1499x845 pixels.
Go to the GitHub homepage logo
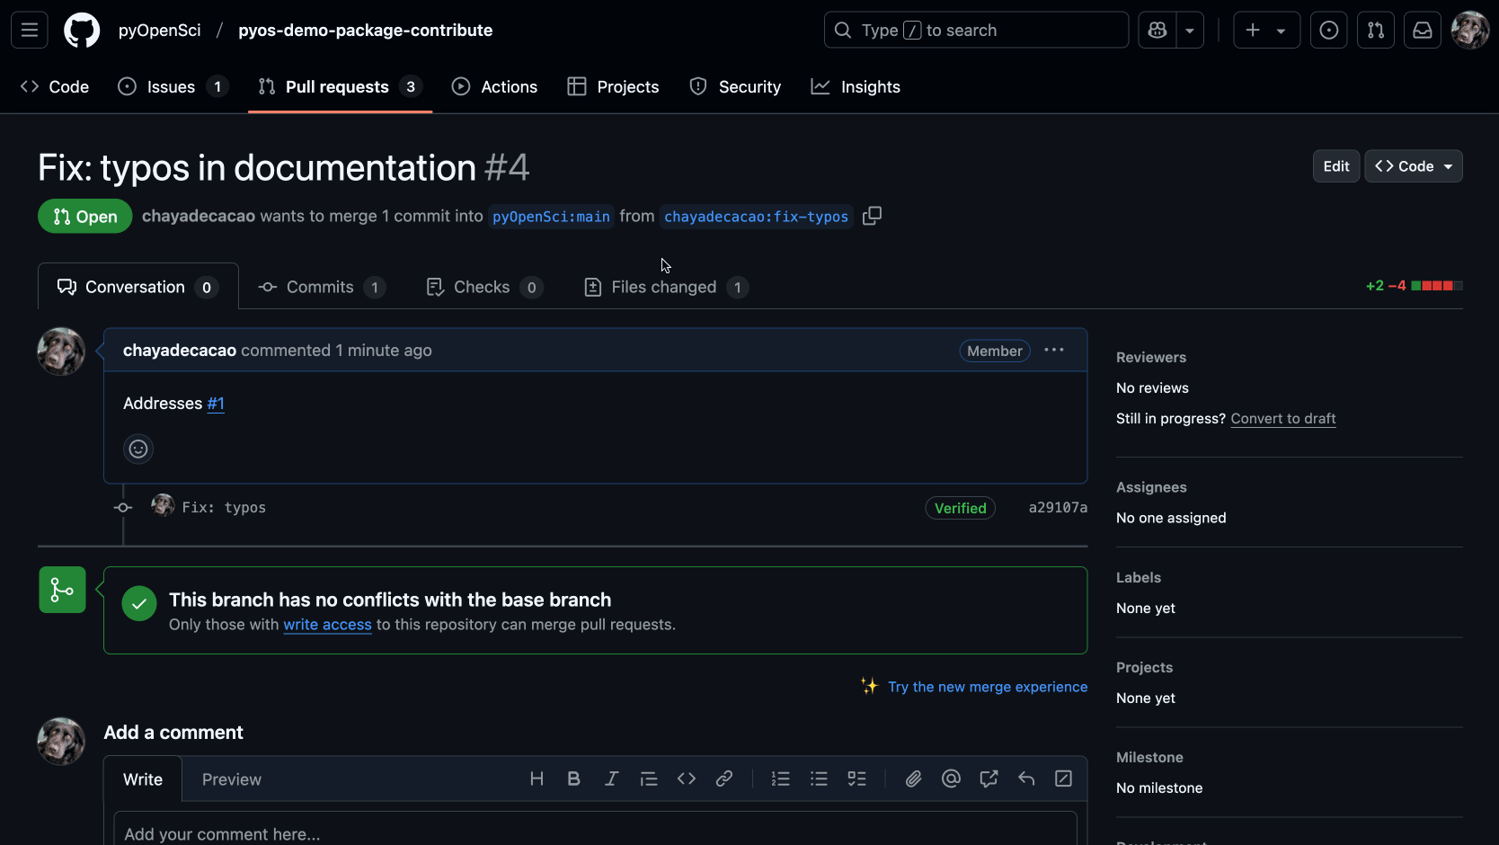pyautogui.click(x=82, y=30)
